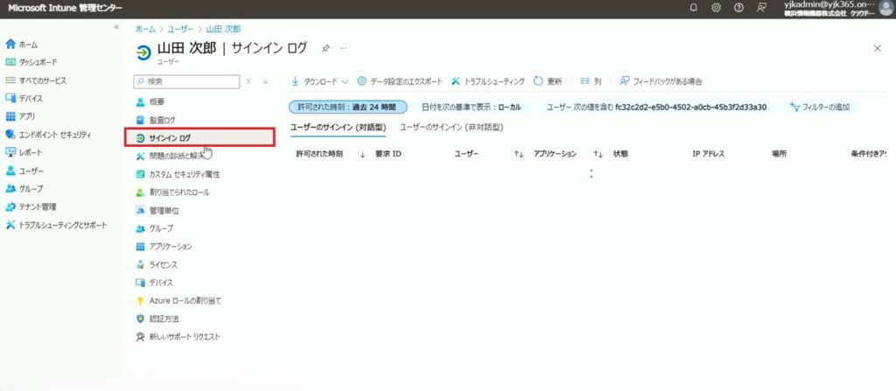Open the 過去 24 時間 time filter
This screenshot has width=896, height=391.
pyautogui.click(x=348, y=107)
